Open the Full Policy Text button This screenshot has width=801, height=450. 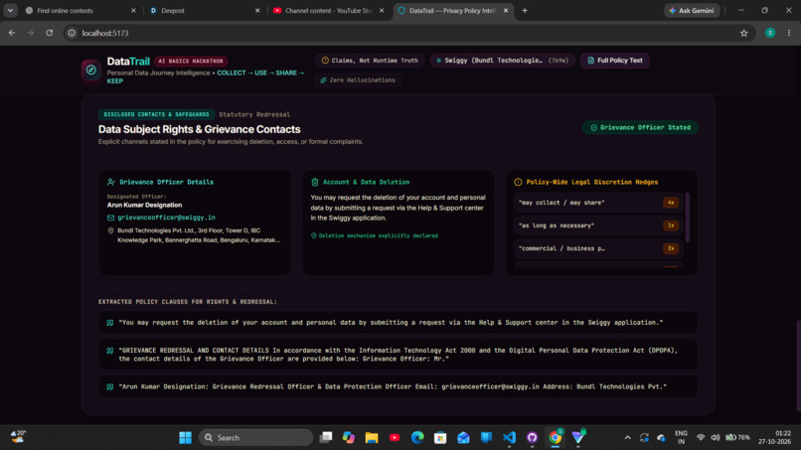coord(614,61)
